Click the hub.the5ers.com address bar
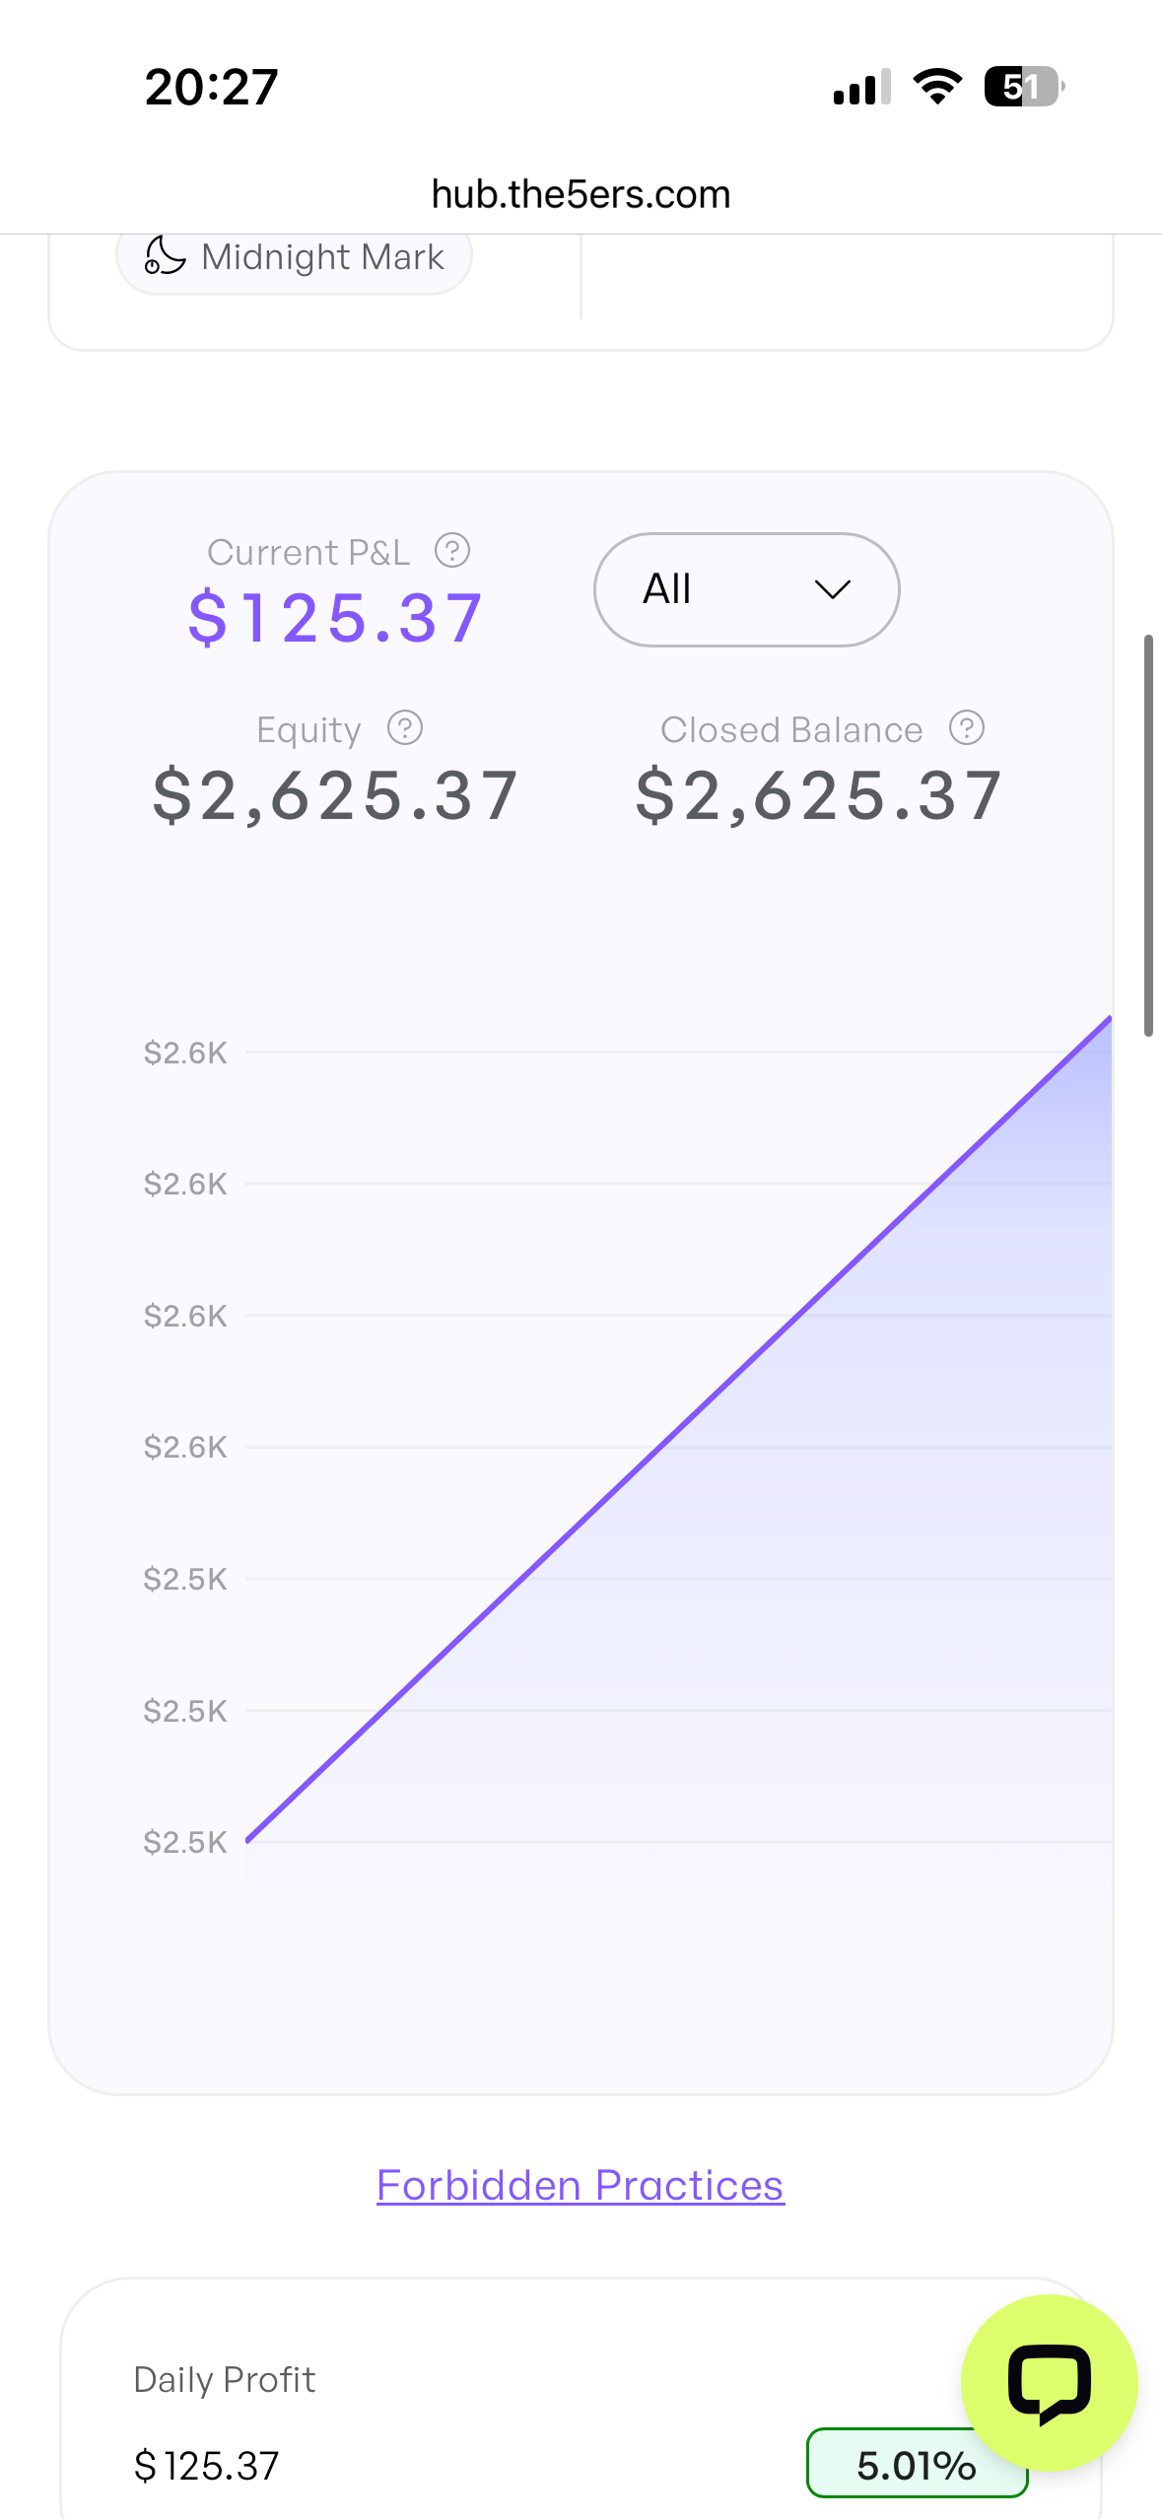 [x=581, y=194]
